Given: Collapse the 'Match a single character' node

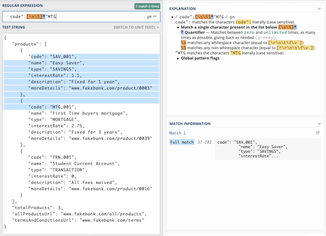Looking at the screenshot, I should click(178, 28).
